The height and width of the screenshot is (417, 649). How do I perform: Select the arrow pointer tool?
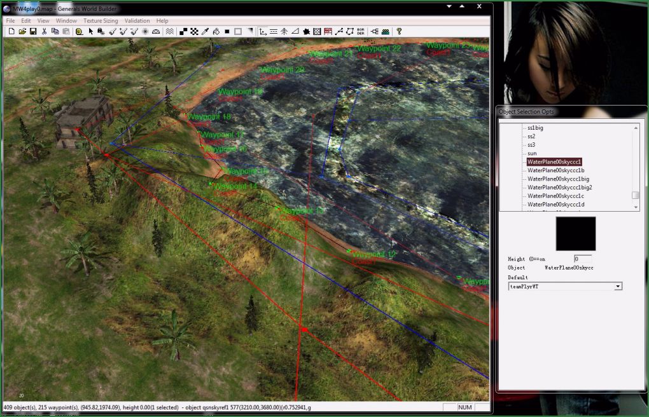tap(91, 31)
